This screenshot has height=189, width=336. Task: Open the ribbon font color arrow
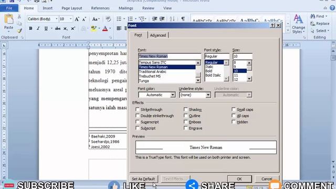click(x=110, y=28)
